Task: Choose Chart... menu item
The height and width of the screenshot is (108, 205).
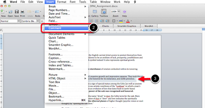Action: coord(66,41)
